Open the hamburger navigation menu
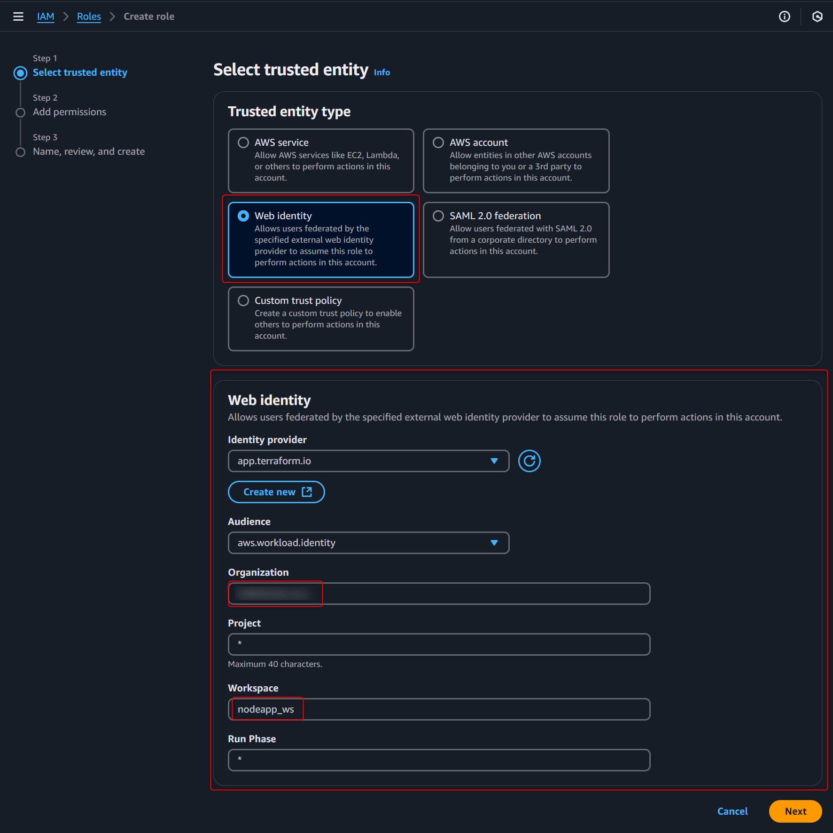This screenshot has width=833, height=833. [x=18, y=16]
